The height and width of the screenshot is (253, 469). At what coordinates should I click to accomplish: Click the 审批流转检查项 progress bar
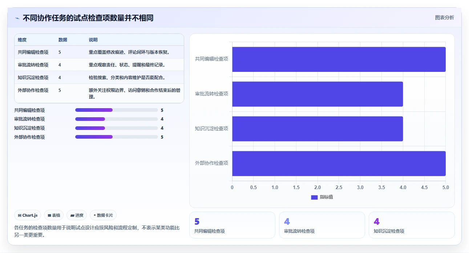point(116,119)
